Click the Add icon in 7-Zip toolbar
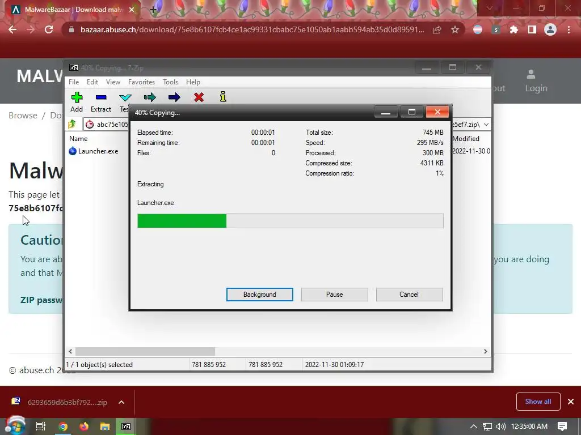Screen dimensions: 581x435 (77, 97)
